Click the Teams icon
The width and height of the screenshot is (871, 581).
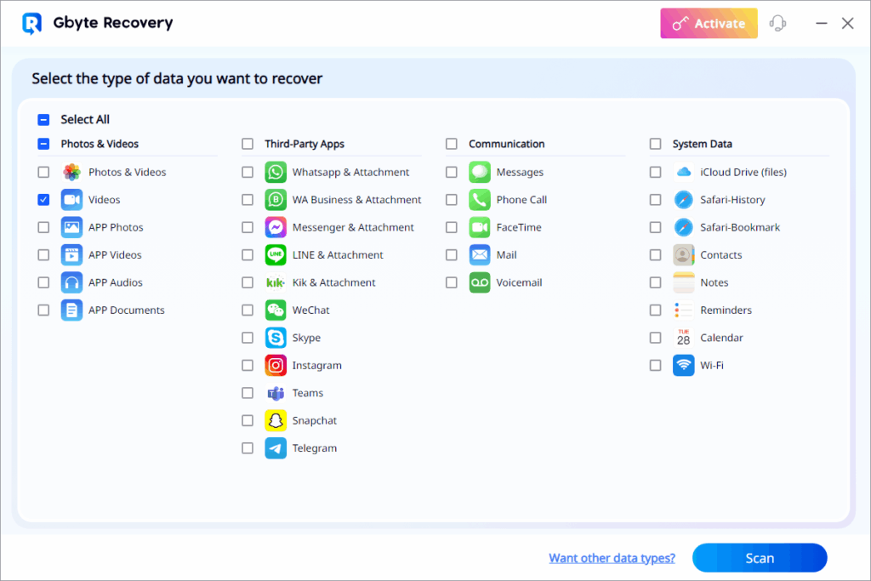pos(276,393)
